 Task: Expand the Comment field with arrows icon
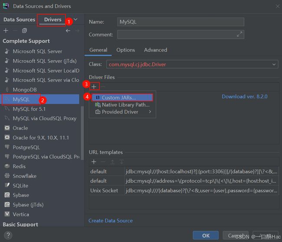pos(239,34)
